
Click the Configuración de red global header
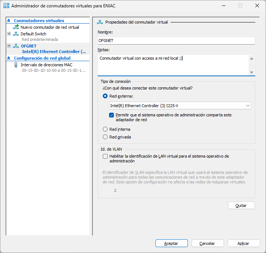point(42,58)
